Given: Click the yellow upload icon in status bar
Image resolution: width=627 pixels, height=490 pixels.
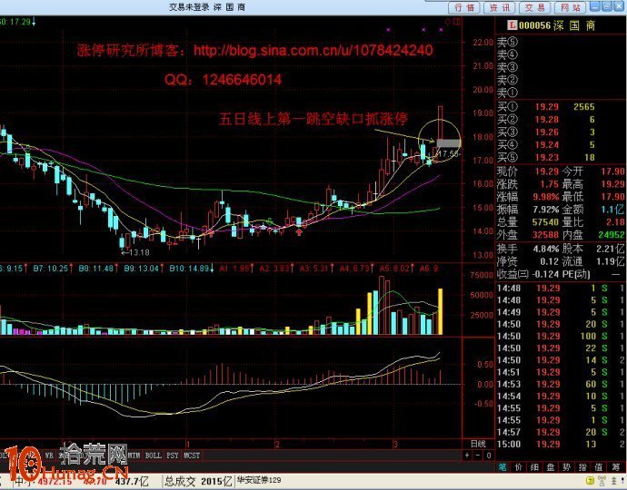Looking at the screenshot, I should pyautogui.click(x=590, y=481).
